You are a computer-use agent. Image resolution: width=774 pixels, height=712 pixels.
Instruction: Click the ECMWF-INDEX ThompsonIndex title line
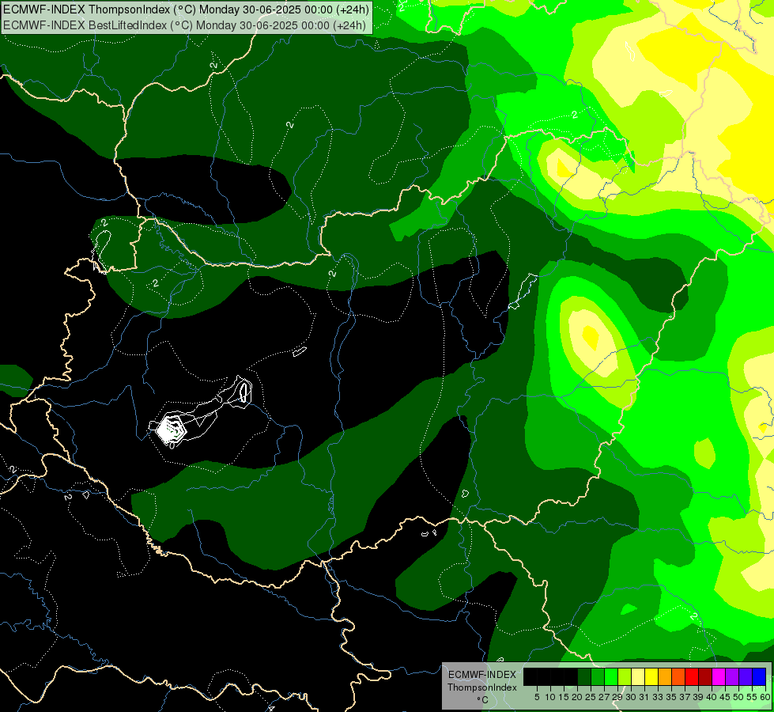pyautogui.click(x=186, y=9)
